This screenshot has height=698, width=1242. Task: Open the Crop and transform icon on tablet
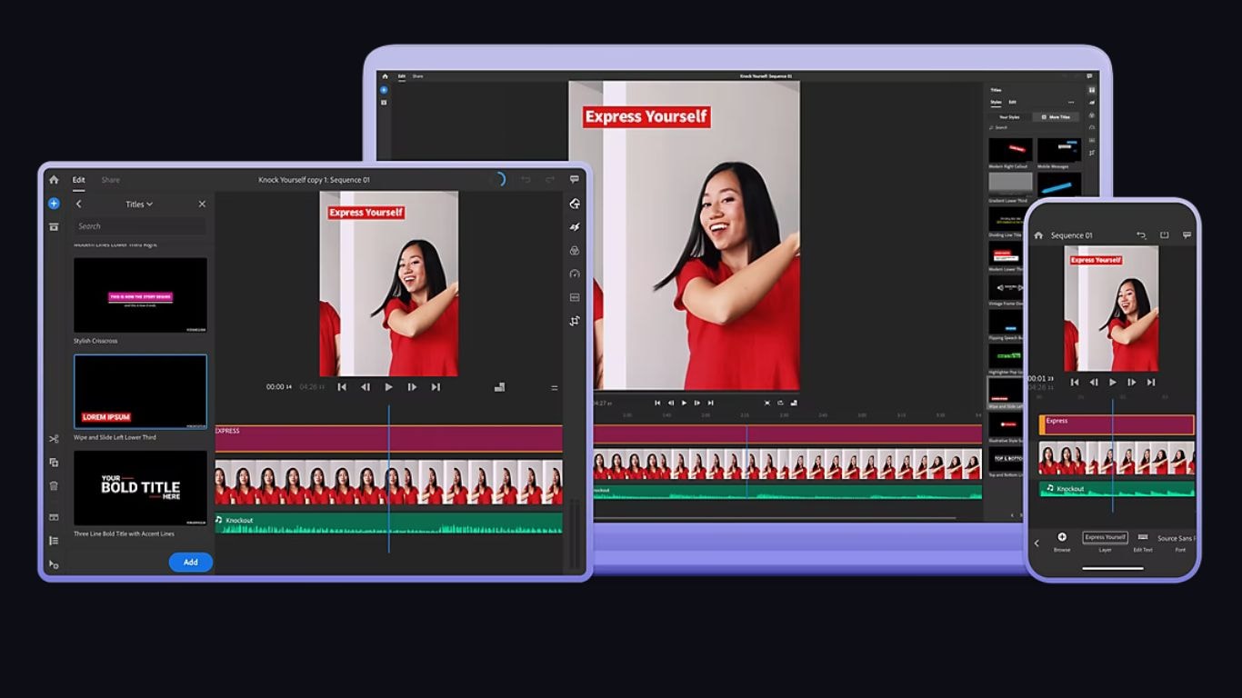coord(575,321)
